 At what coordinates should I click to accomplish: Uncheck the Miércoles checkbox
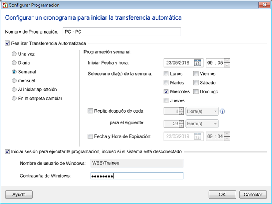(x=166, y=91)
